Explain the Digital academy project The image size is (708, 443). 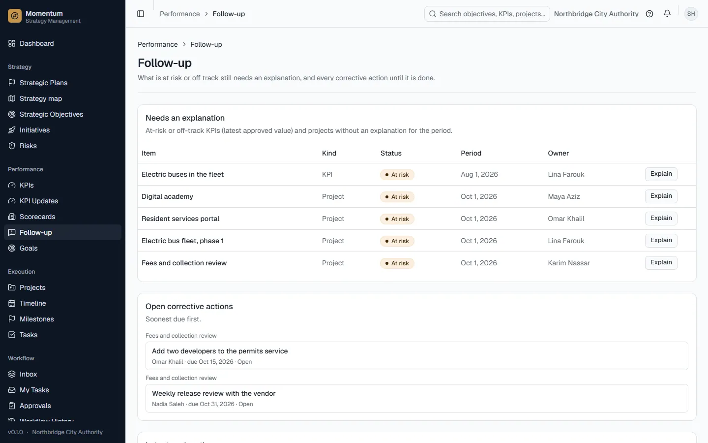click(661, 196)
